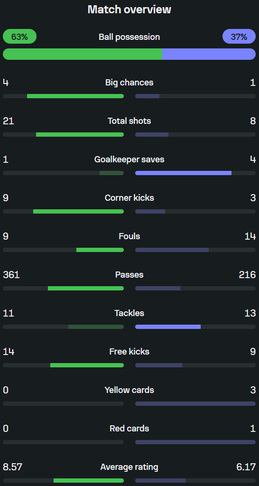Click the green Total shots bar
The height and width of the screenshot is (486, 259).
[x=80, y=134]
